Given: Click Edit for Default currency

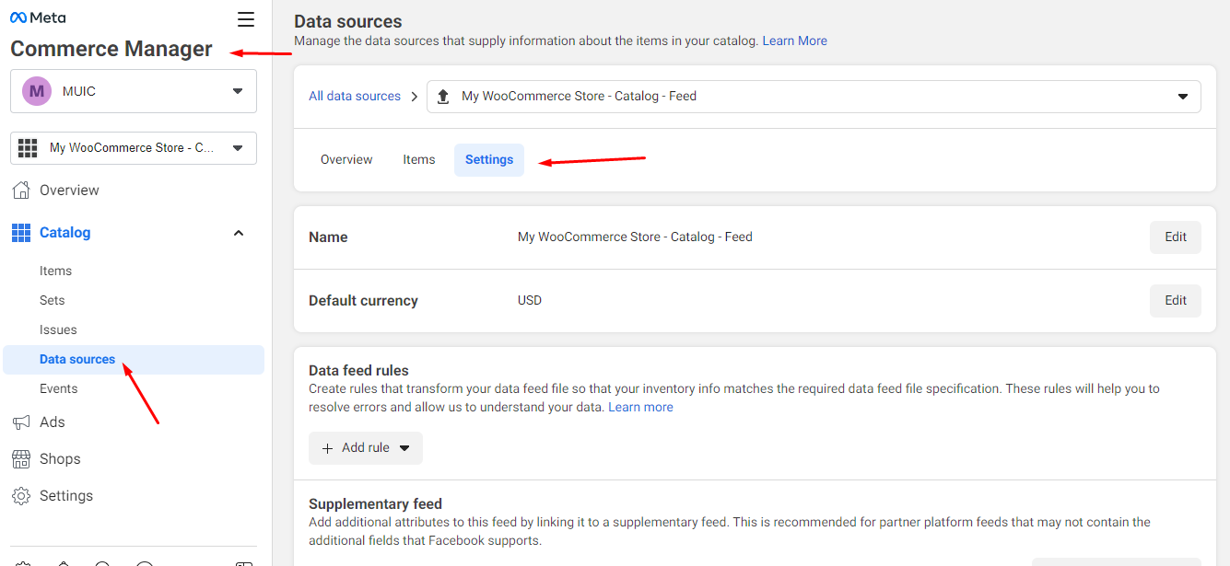Looking at the screenshot, I should (1176, 301).
